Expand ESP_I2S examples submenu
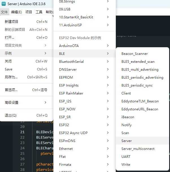Image resolution: width=170 pixels, height=172 pixels. (84, 101)
